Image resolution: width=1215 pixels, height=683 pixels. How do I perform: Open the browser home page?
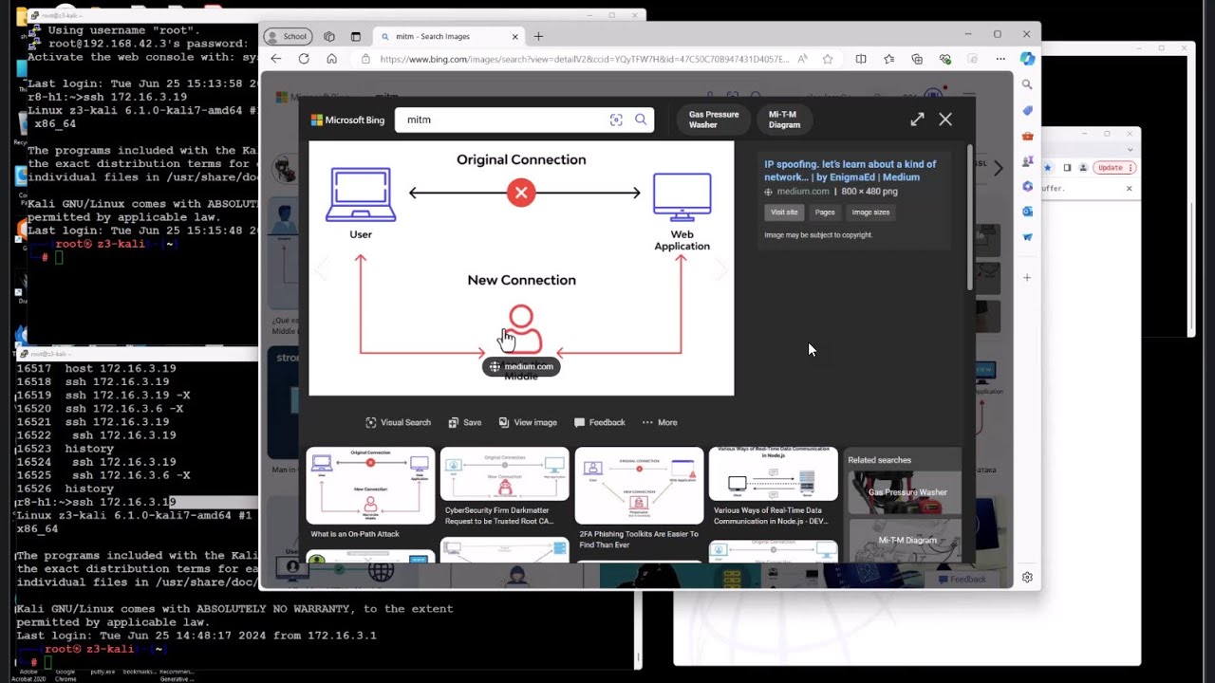point(331,59)
